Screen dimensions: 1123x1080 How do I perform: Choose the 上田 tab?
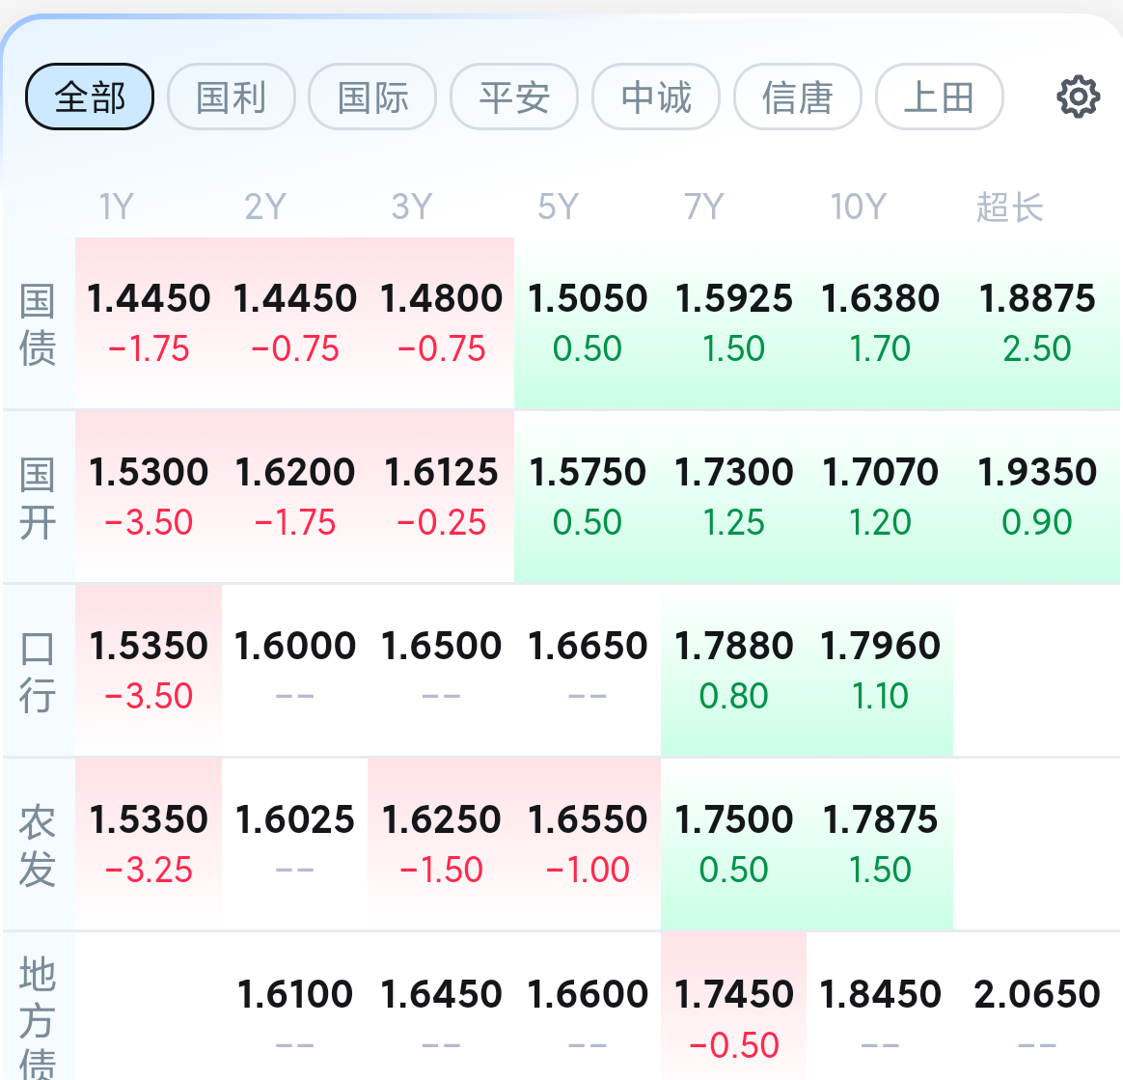pyautogui.click(x=940, y=97)
